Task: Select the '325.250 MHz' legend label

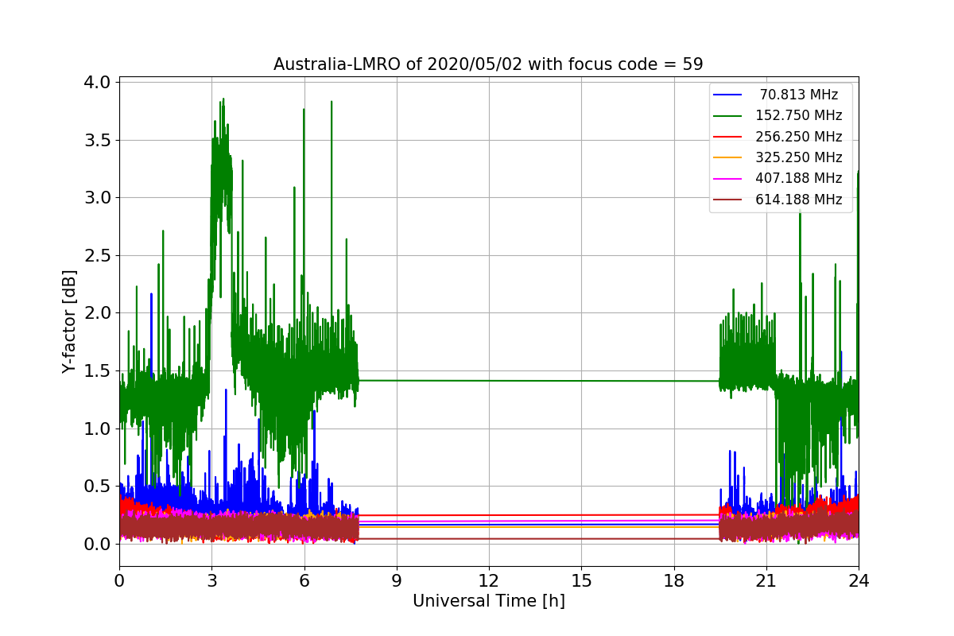Action: 799,158
